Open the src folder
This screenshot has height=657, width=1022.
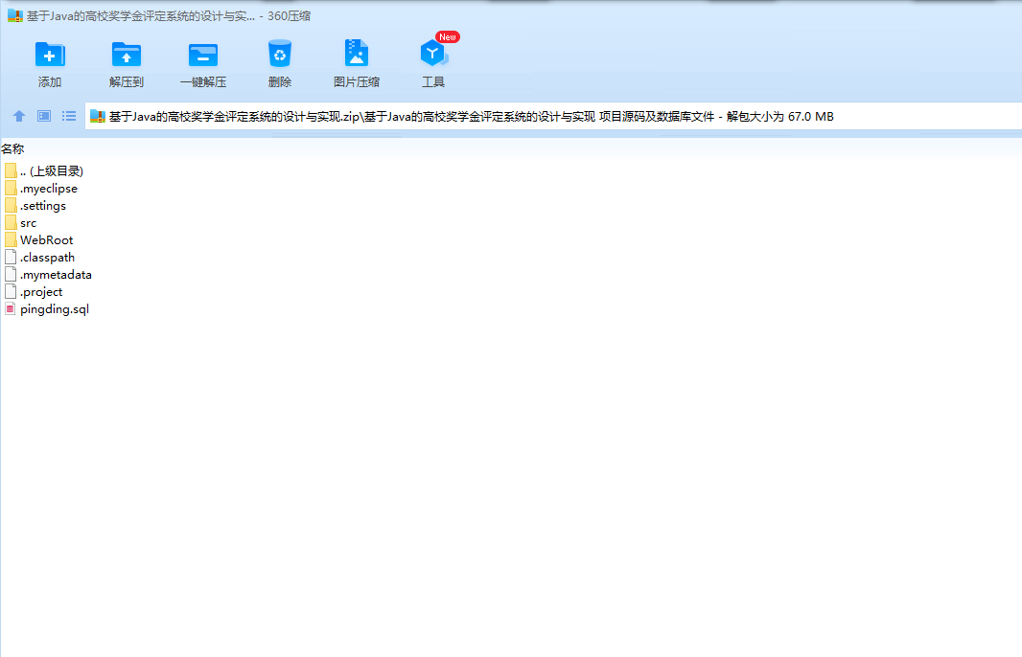pos(28,222)
